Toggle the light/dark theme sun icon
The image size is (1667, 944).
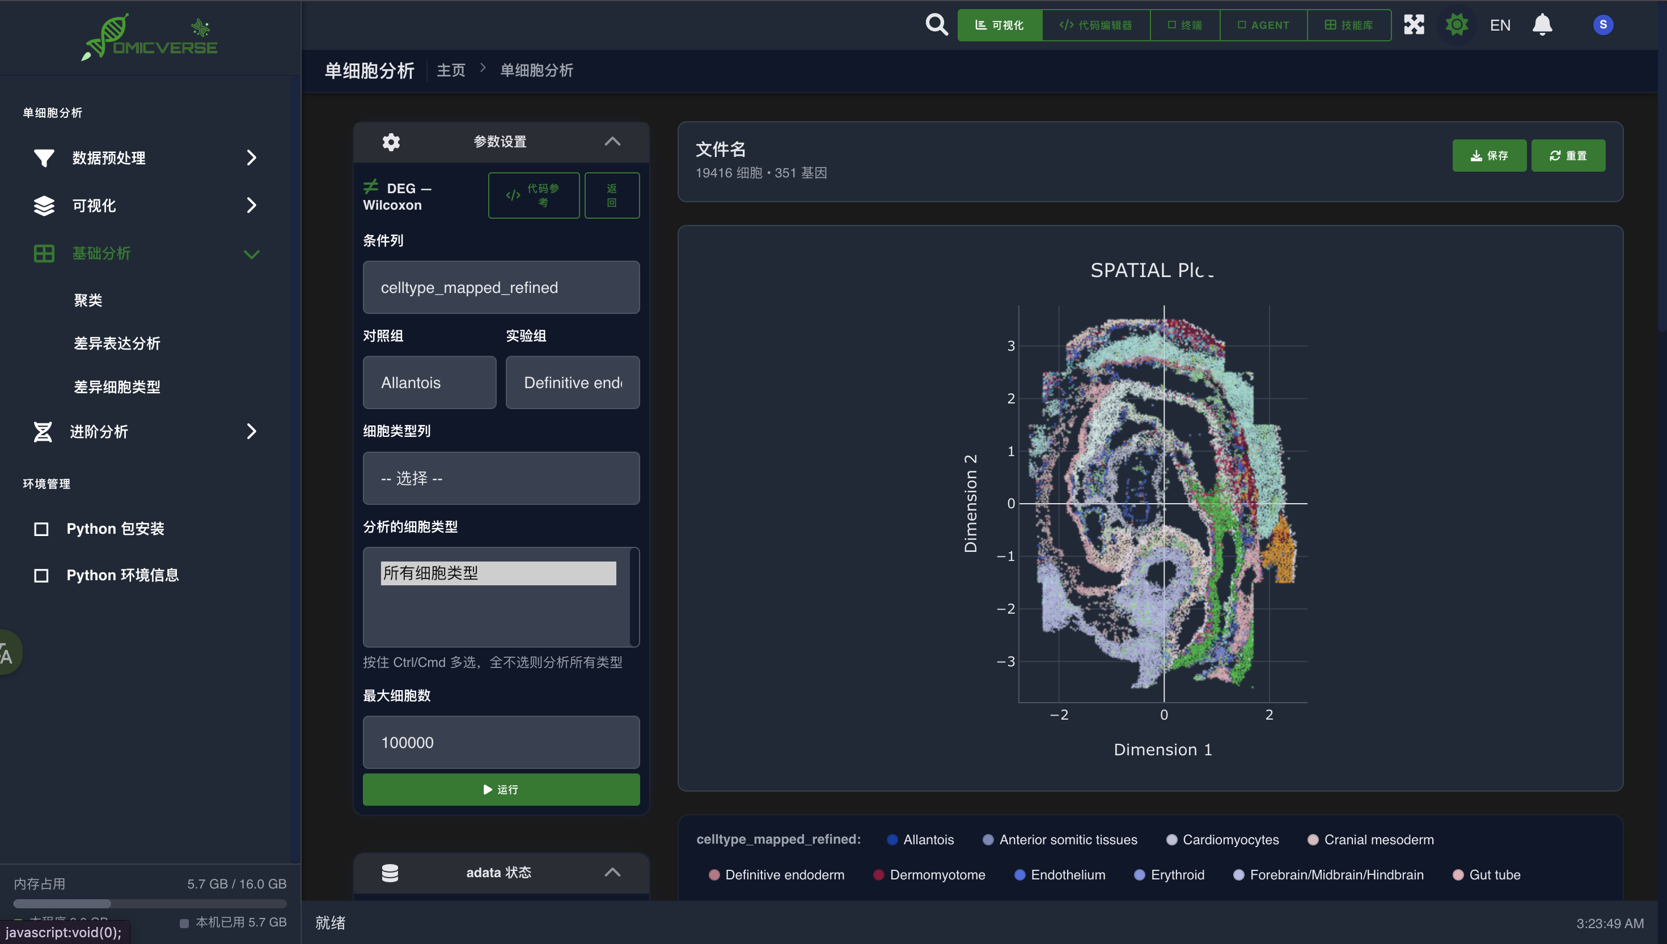1456,24
